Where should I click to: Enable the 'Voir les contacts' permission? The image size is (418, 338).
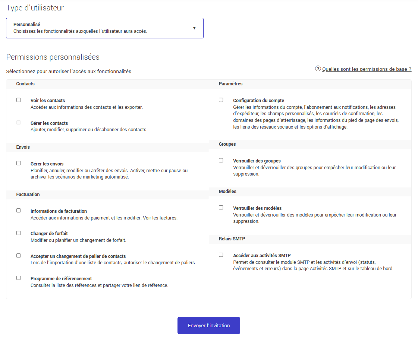(18, 100)
